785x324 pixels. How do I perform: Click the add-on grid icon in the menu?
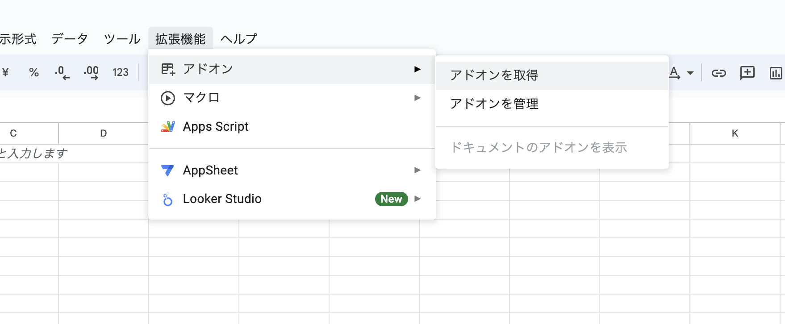[168, 69]
